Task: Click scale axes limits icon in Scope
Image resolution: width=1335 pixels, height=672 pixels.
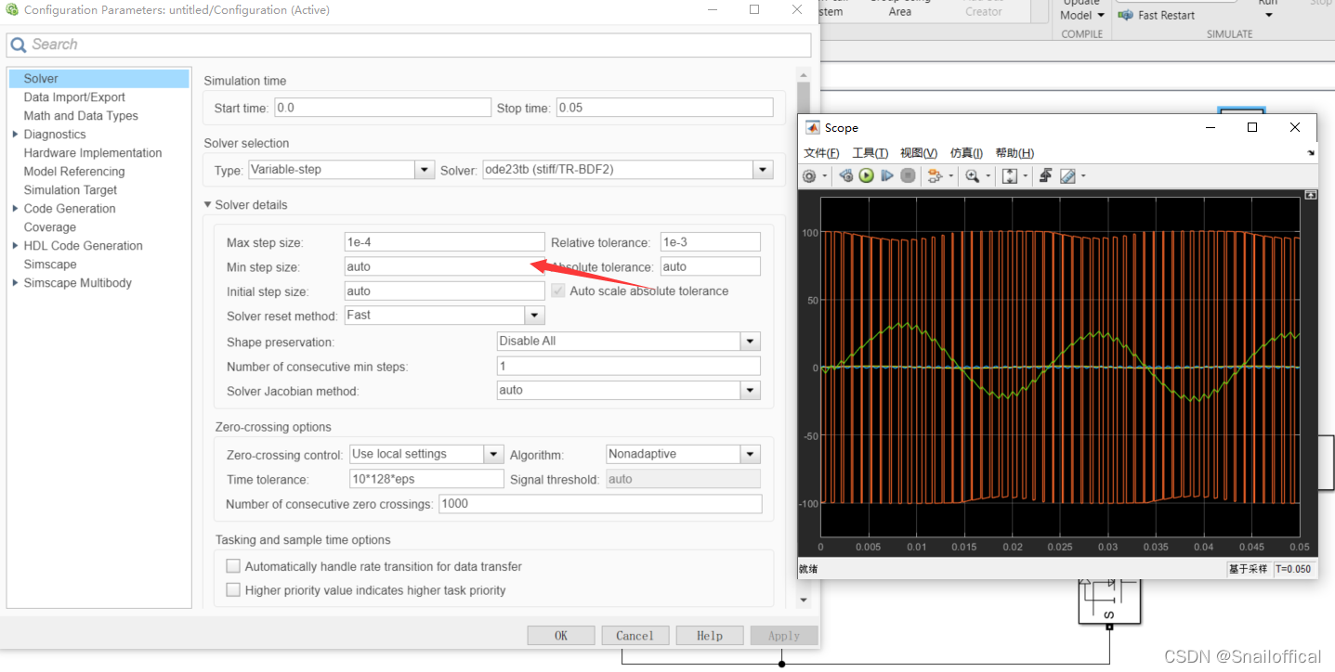Action: coord(1010,175)
